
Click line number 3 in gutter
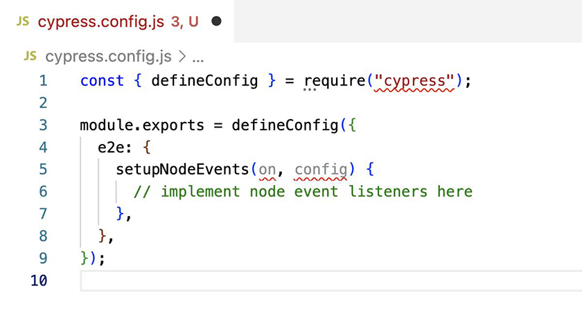click(x=44, y=125)
